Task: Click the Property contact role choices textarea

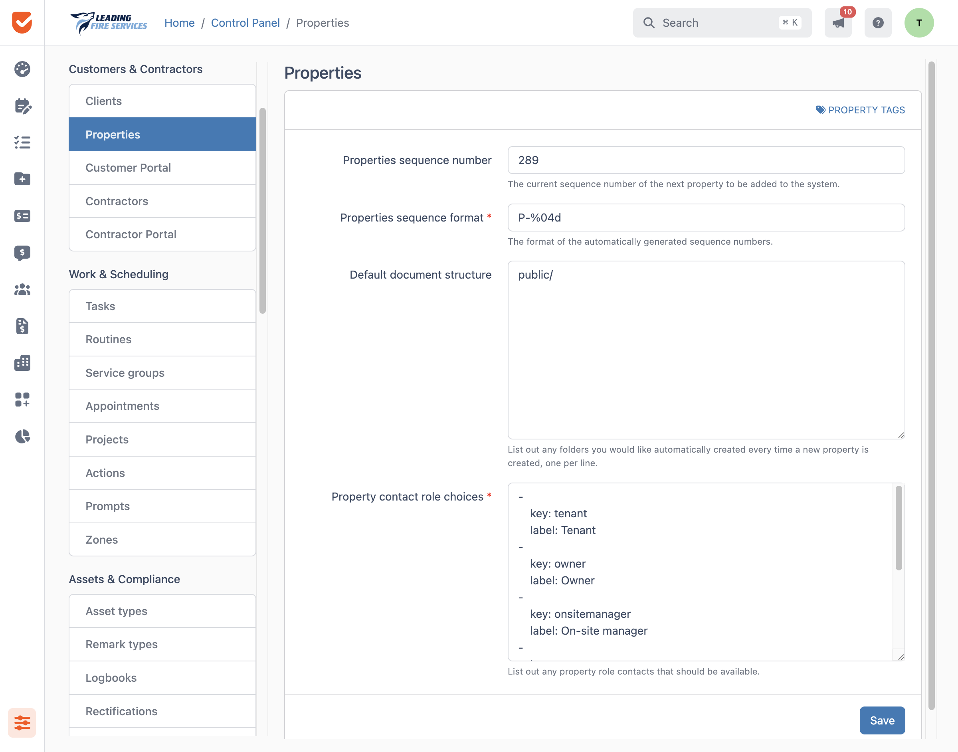Action: point(706,572)
